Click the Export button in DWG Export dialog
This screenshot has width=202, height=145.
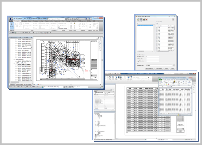pos(166,69)
